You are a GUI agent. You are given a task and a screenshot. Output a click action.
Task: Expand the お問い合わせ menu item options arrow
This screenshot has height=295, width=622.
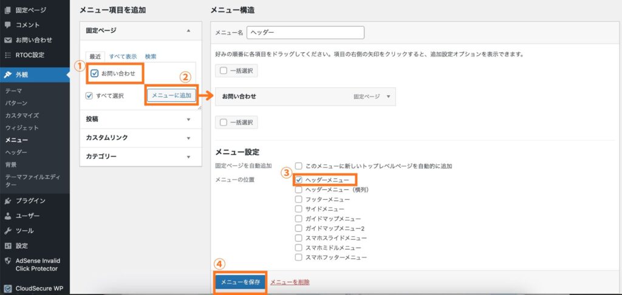pyautogui.click(x=388, y=97)
